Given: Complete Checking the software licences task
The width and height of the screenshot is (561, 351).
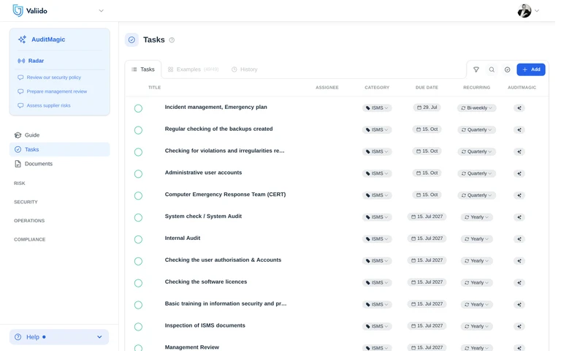Looking at the screenshot, I should click(x=138, y=283).
